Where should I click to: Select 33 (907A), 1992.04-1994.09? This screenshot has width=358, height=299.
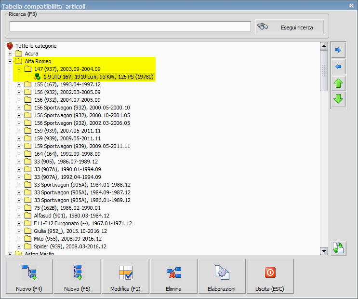click(67, 177)
